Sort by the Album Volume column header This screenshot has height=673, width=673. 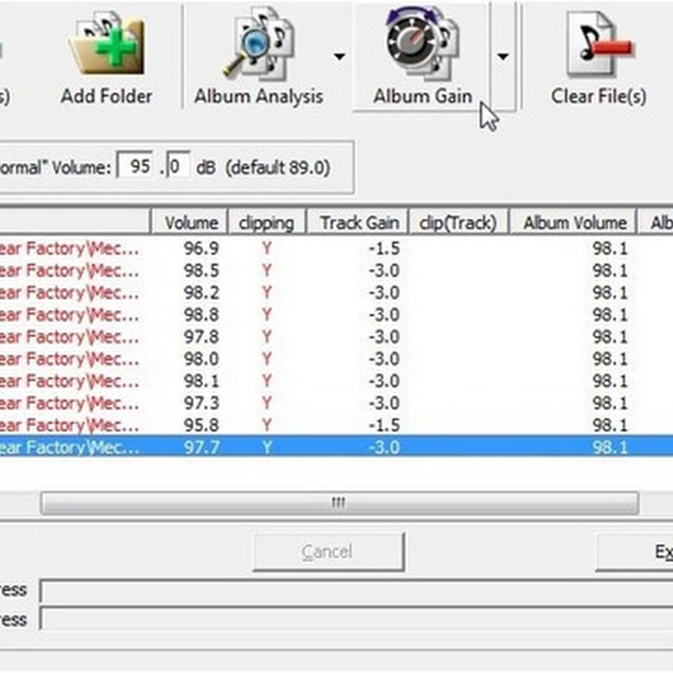click(573, 222)
